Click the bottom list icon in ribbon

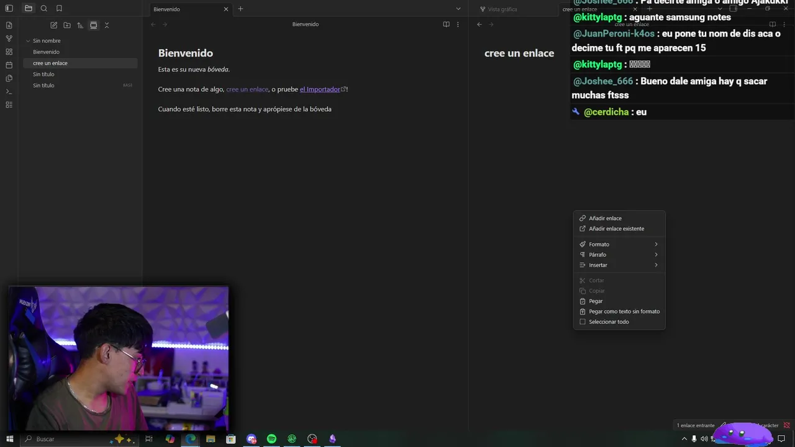(x=9, y=105)
